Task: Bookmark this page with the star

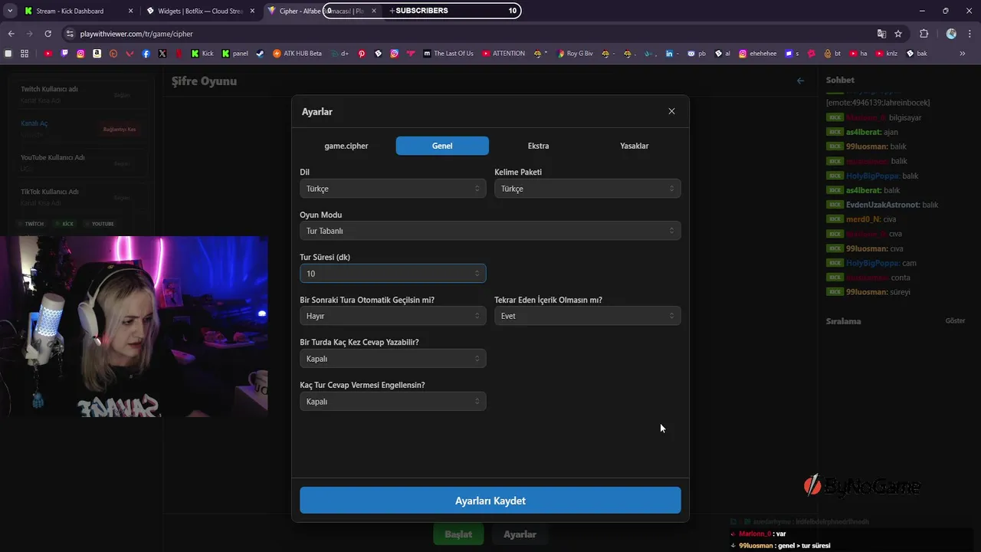Action: coord(898,34)
